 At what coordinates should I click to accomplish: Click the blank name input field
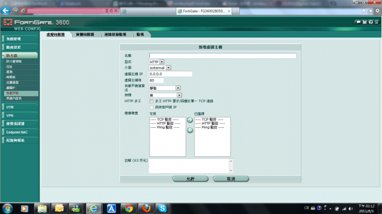click(x=223, y=56)
